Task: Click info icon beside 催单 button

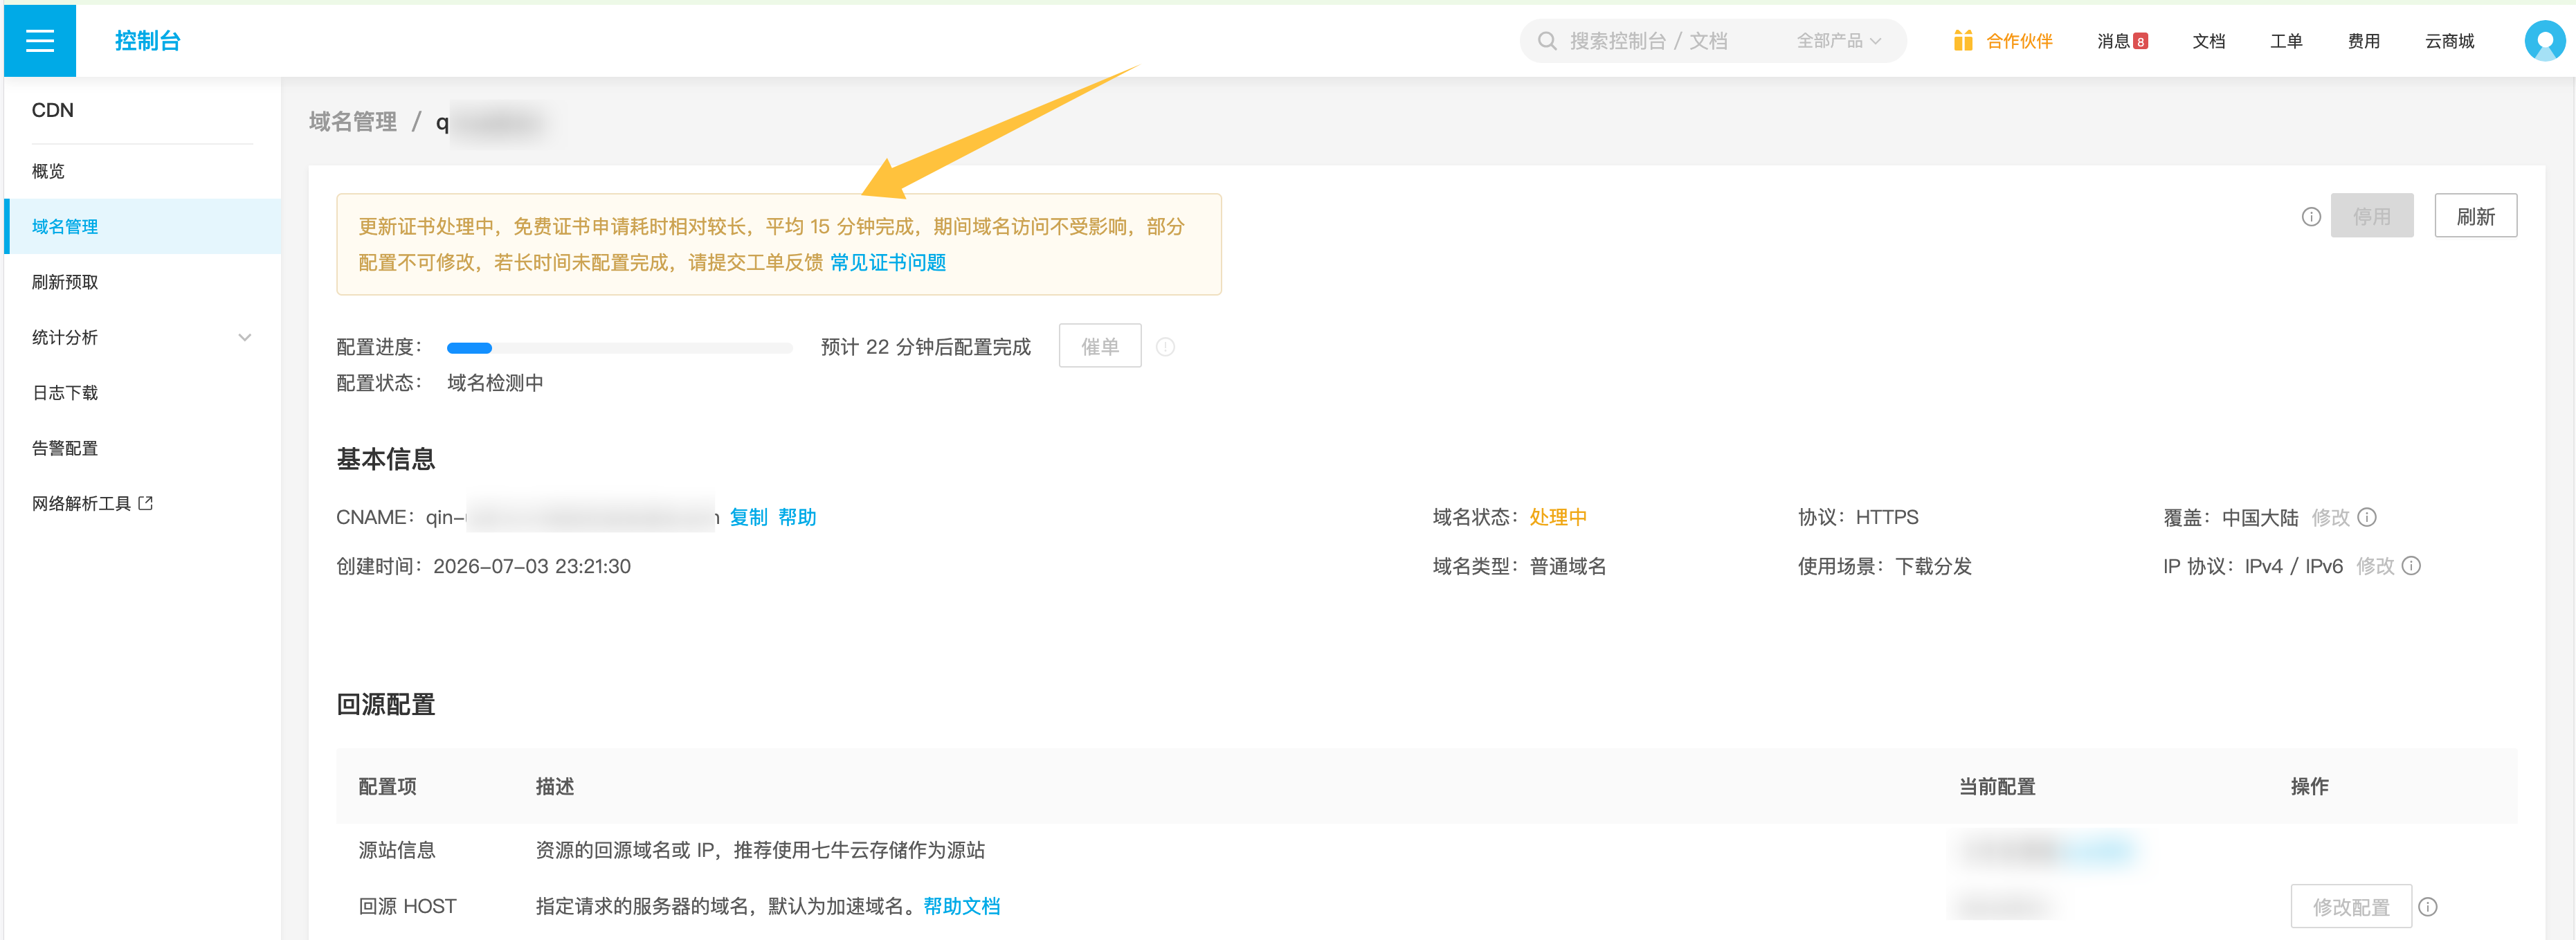Action: 1165,347
